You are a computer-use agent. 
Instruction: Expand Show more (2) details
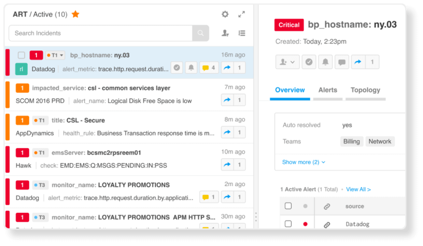point(303,162)
